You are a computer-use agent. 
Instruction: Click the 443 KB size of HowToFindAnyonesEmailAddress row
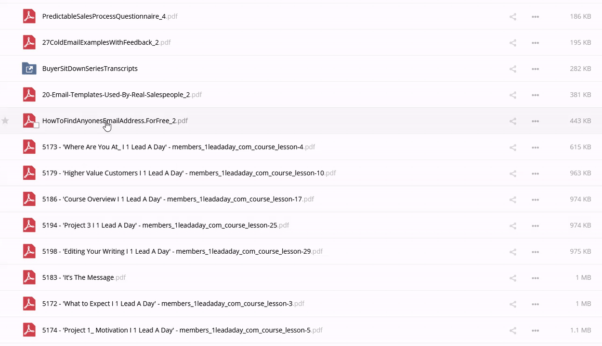coord(580,121)
